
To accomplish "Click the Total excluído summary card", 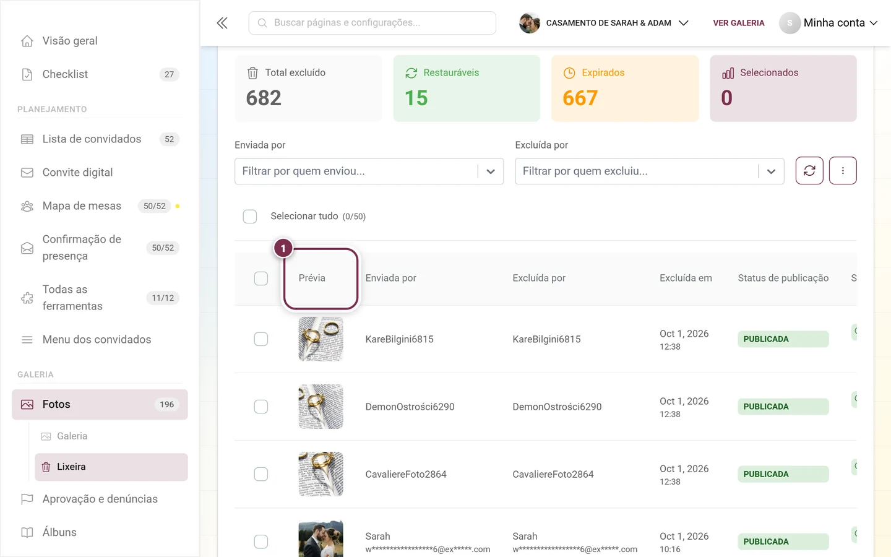I will [x=308, y=89].
